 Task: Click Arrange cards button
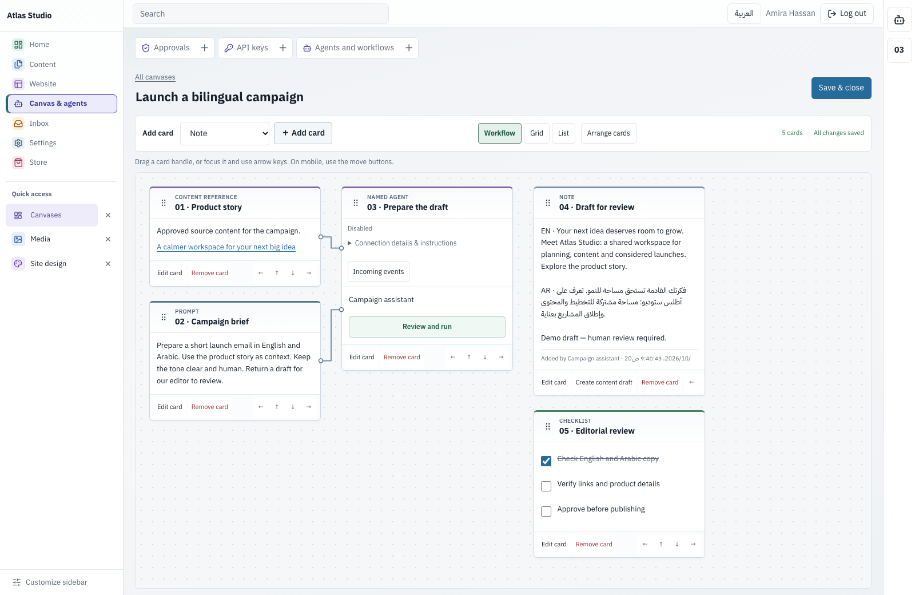(608, 133)
